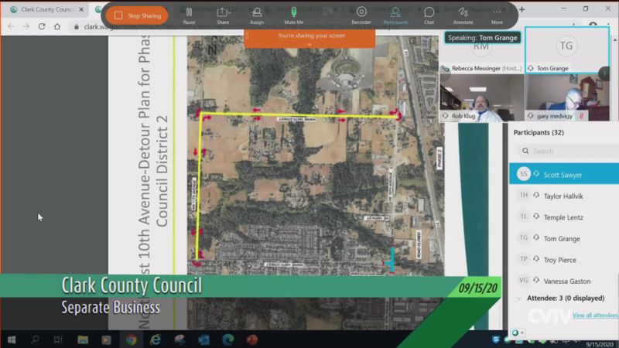Reload the page in the browser

point(41,26)
